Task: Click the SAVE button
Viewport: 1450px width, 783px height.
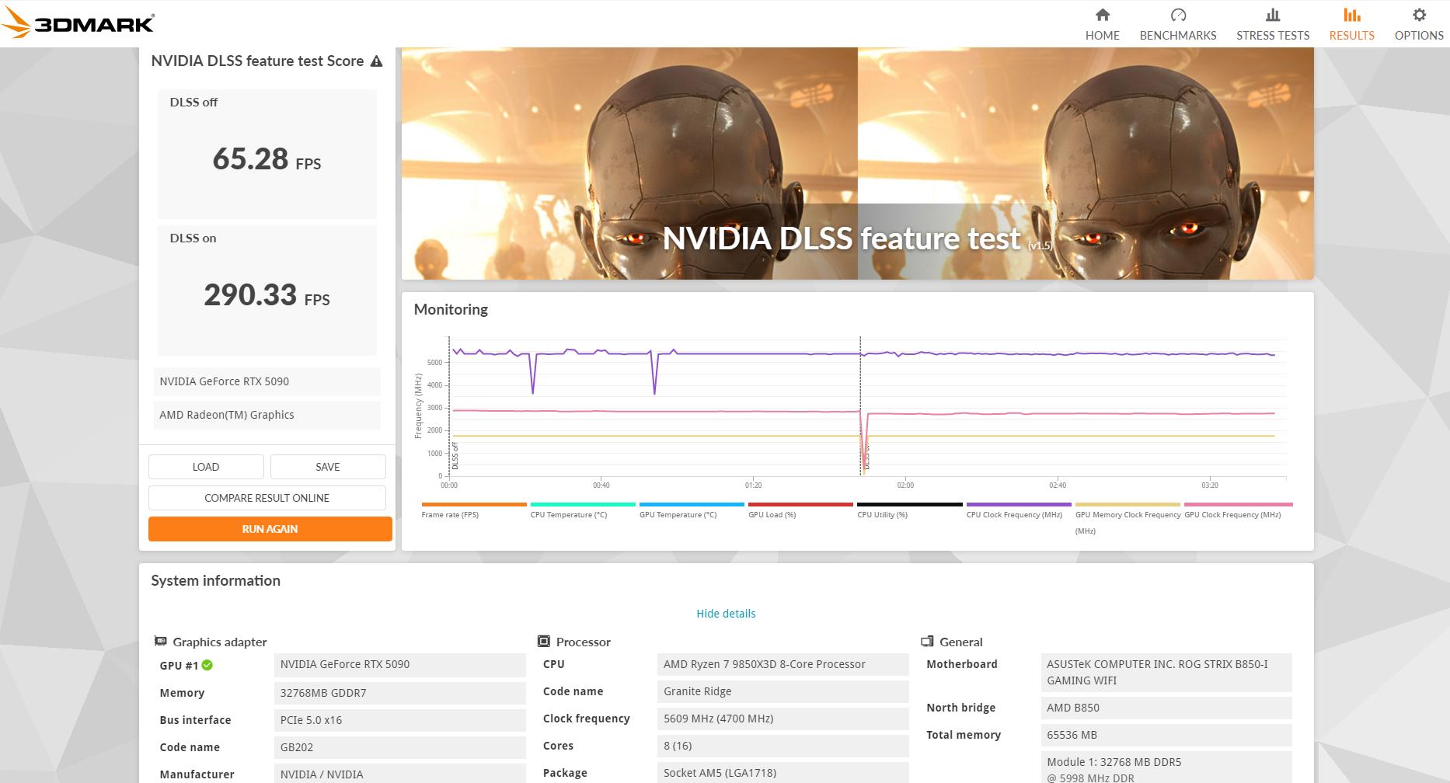Action: coord(328,467)
